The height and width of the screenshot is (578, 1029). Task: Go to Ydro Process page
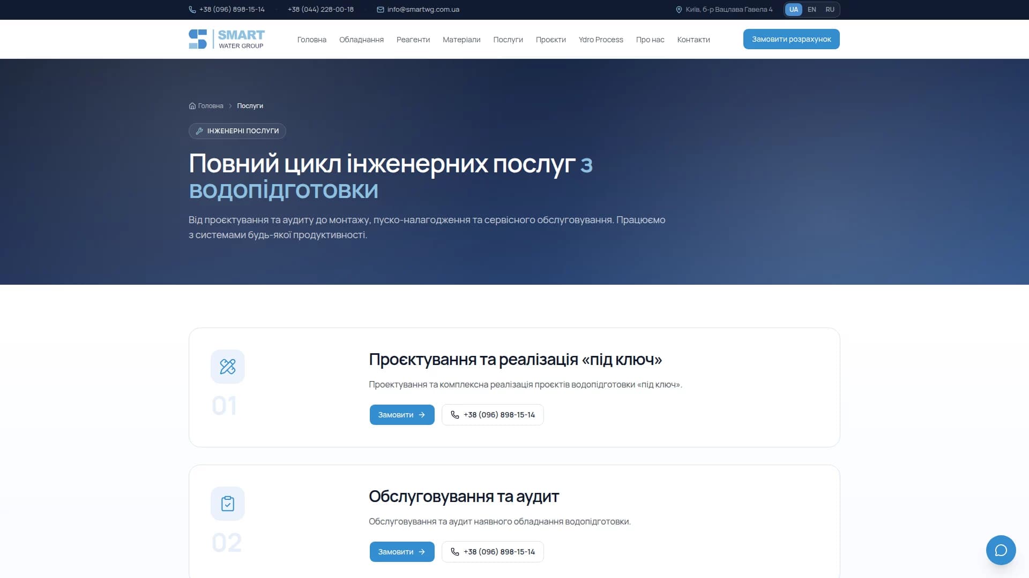(601, 40)
